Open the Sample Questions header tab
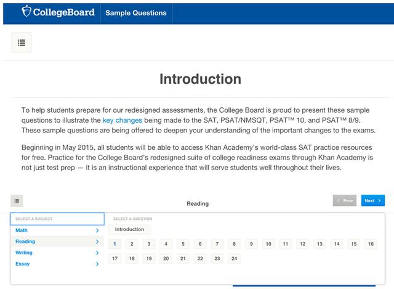The width and height of the screenshot is (394, 289). [x=136, y=13]
